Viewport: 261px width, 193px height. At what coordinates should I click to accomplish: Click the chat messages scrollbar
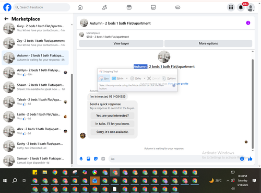(253, 104)
